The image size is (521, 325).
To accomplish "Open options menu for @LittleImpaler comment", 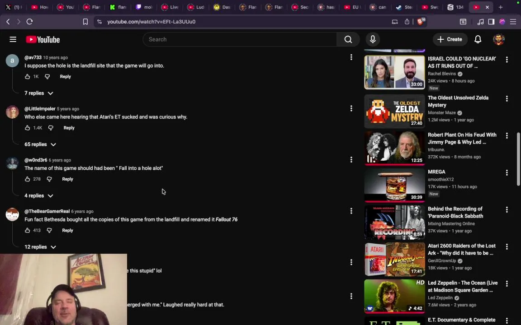I will tap(351, 108).
